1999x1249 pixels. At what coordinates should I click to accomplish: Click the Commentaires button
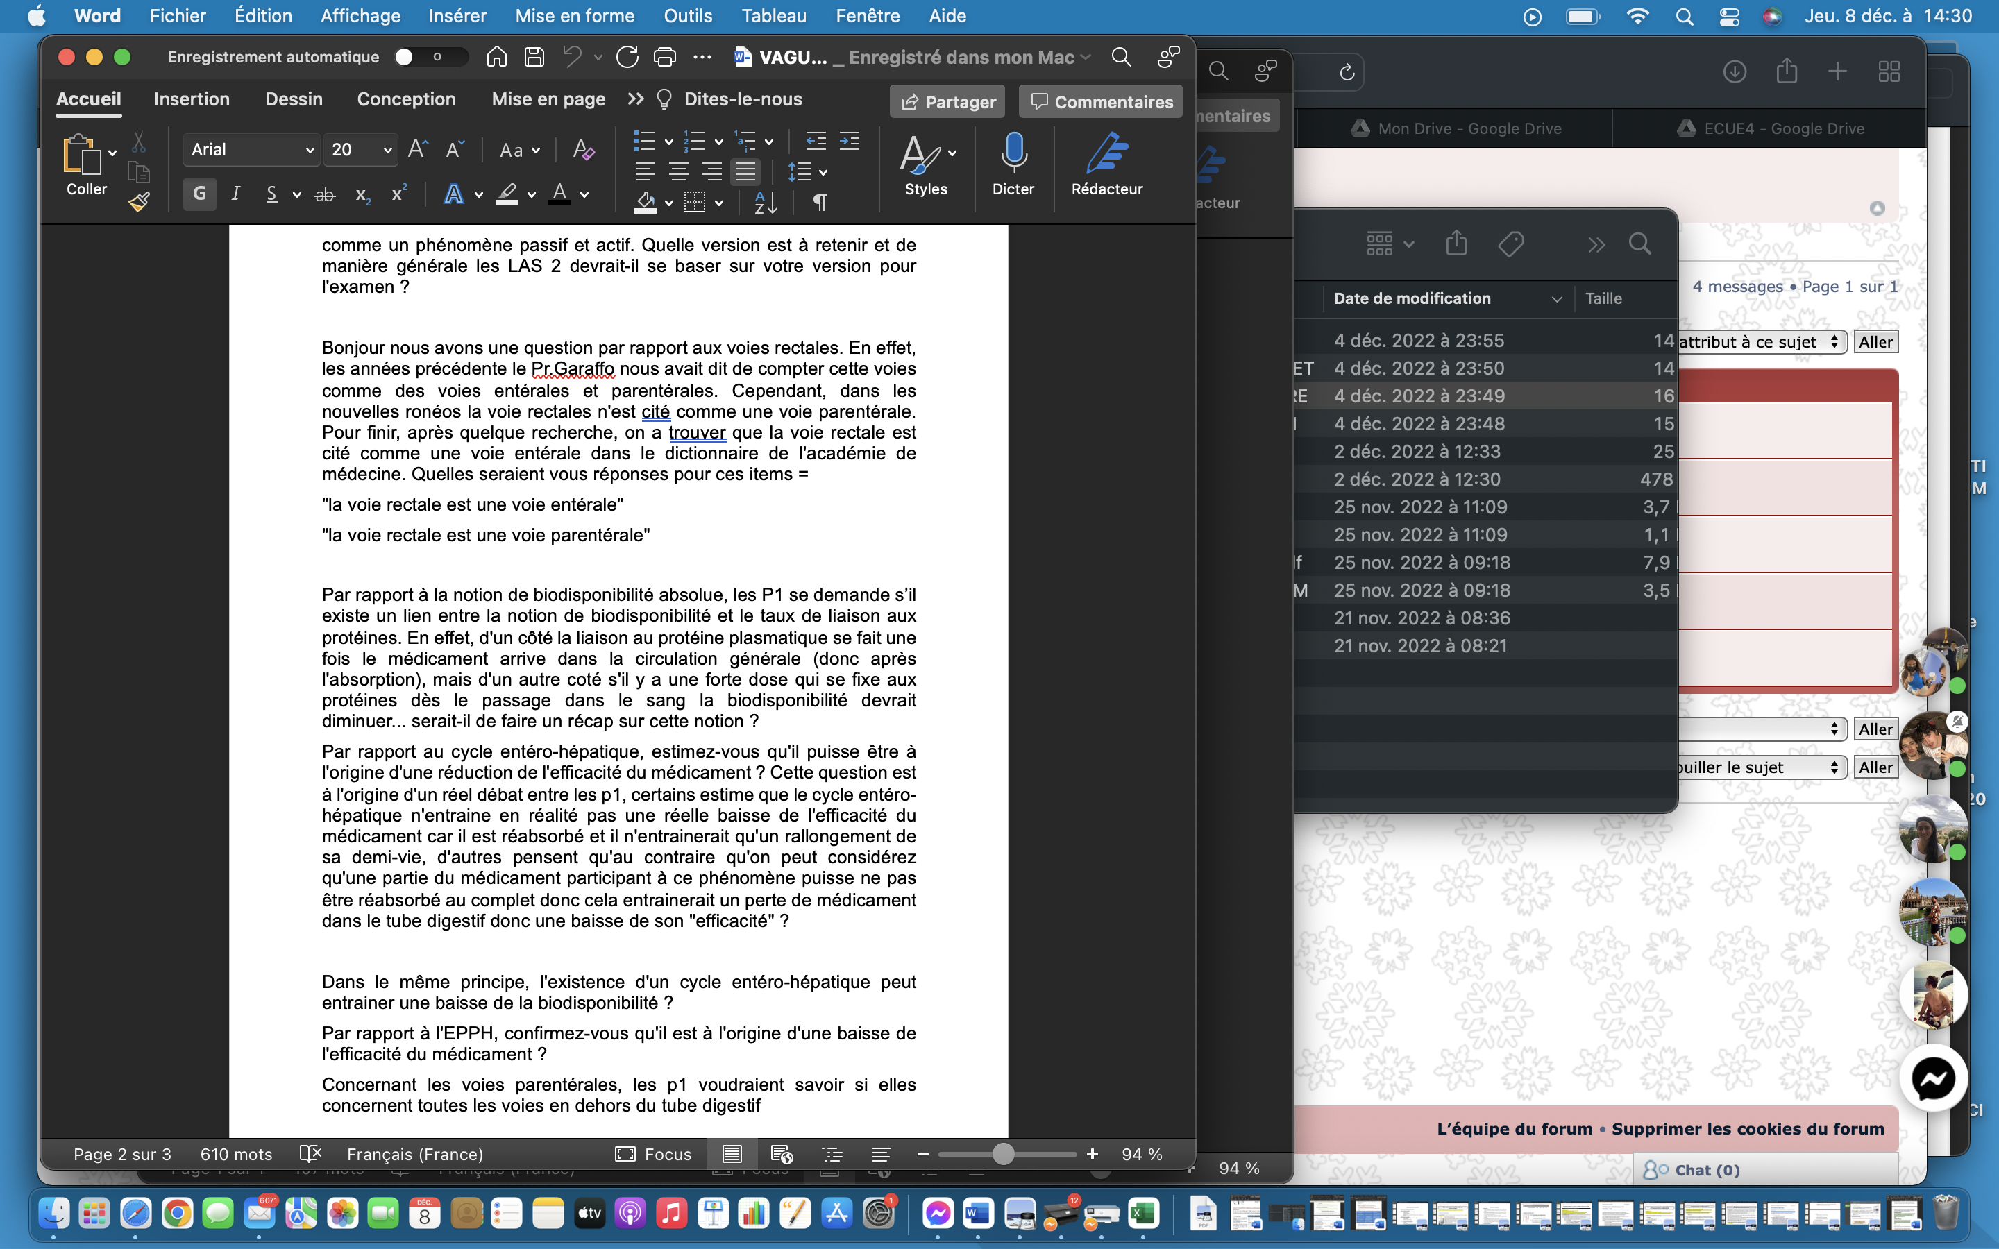pyautogui.click(x=1100, y=101)
